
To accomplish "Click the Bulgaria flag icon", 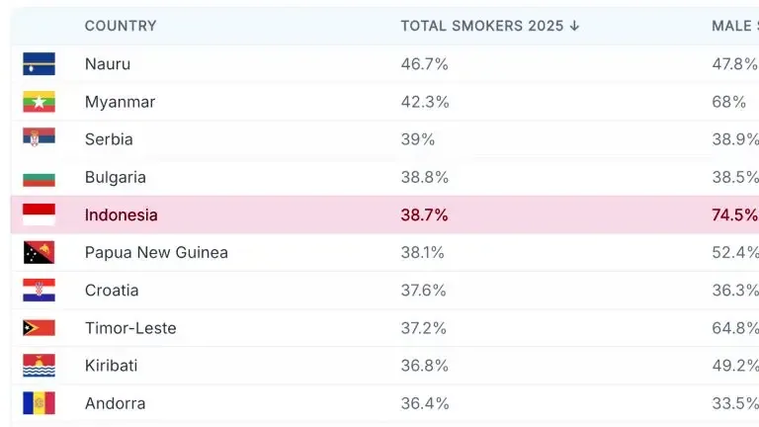I will click(39, 178).
